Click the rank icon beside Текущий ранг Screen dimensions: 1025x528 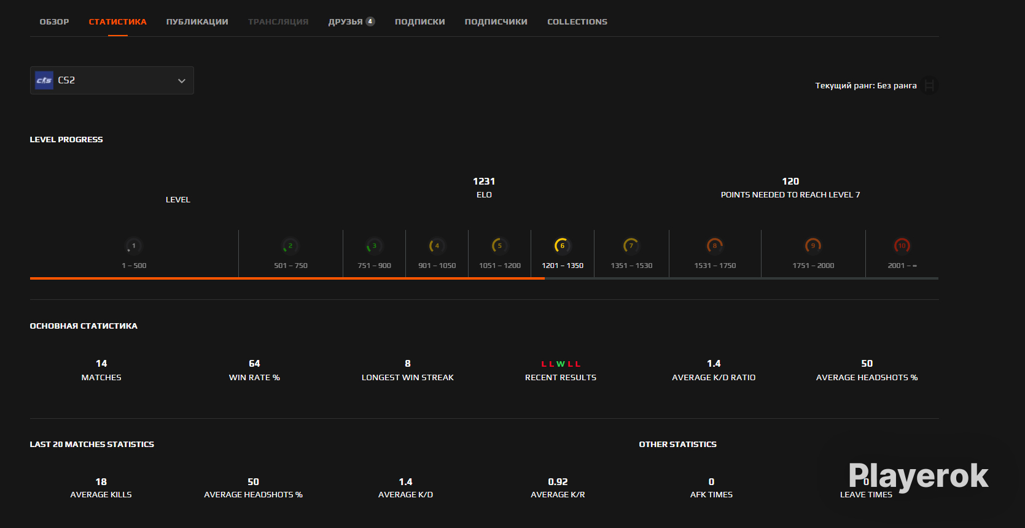(x=929, y=86)
